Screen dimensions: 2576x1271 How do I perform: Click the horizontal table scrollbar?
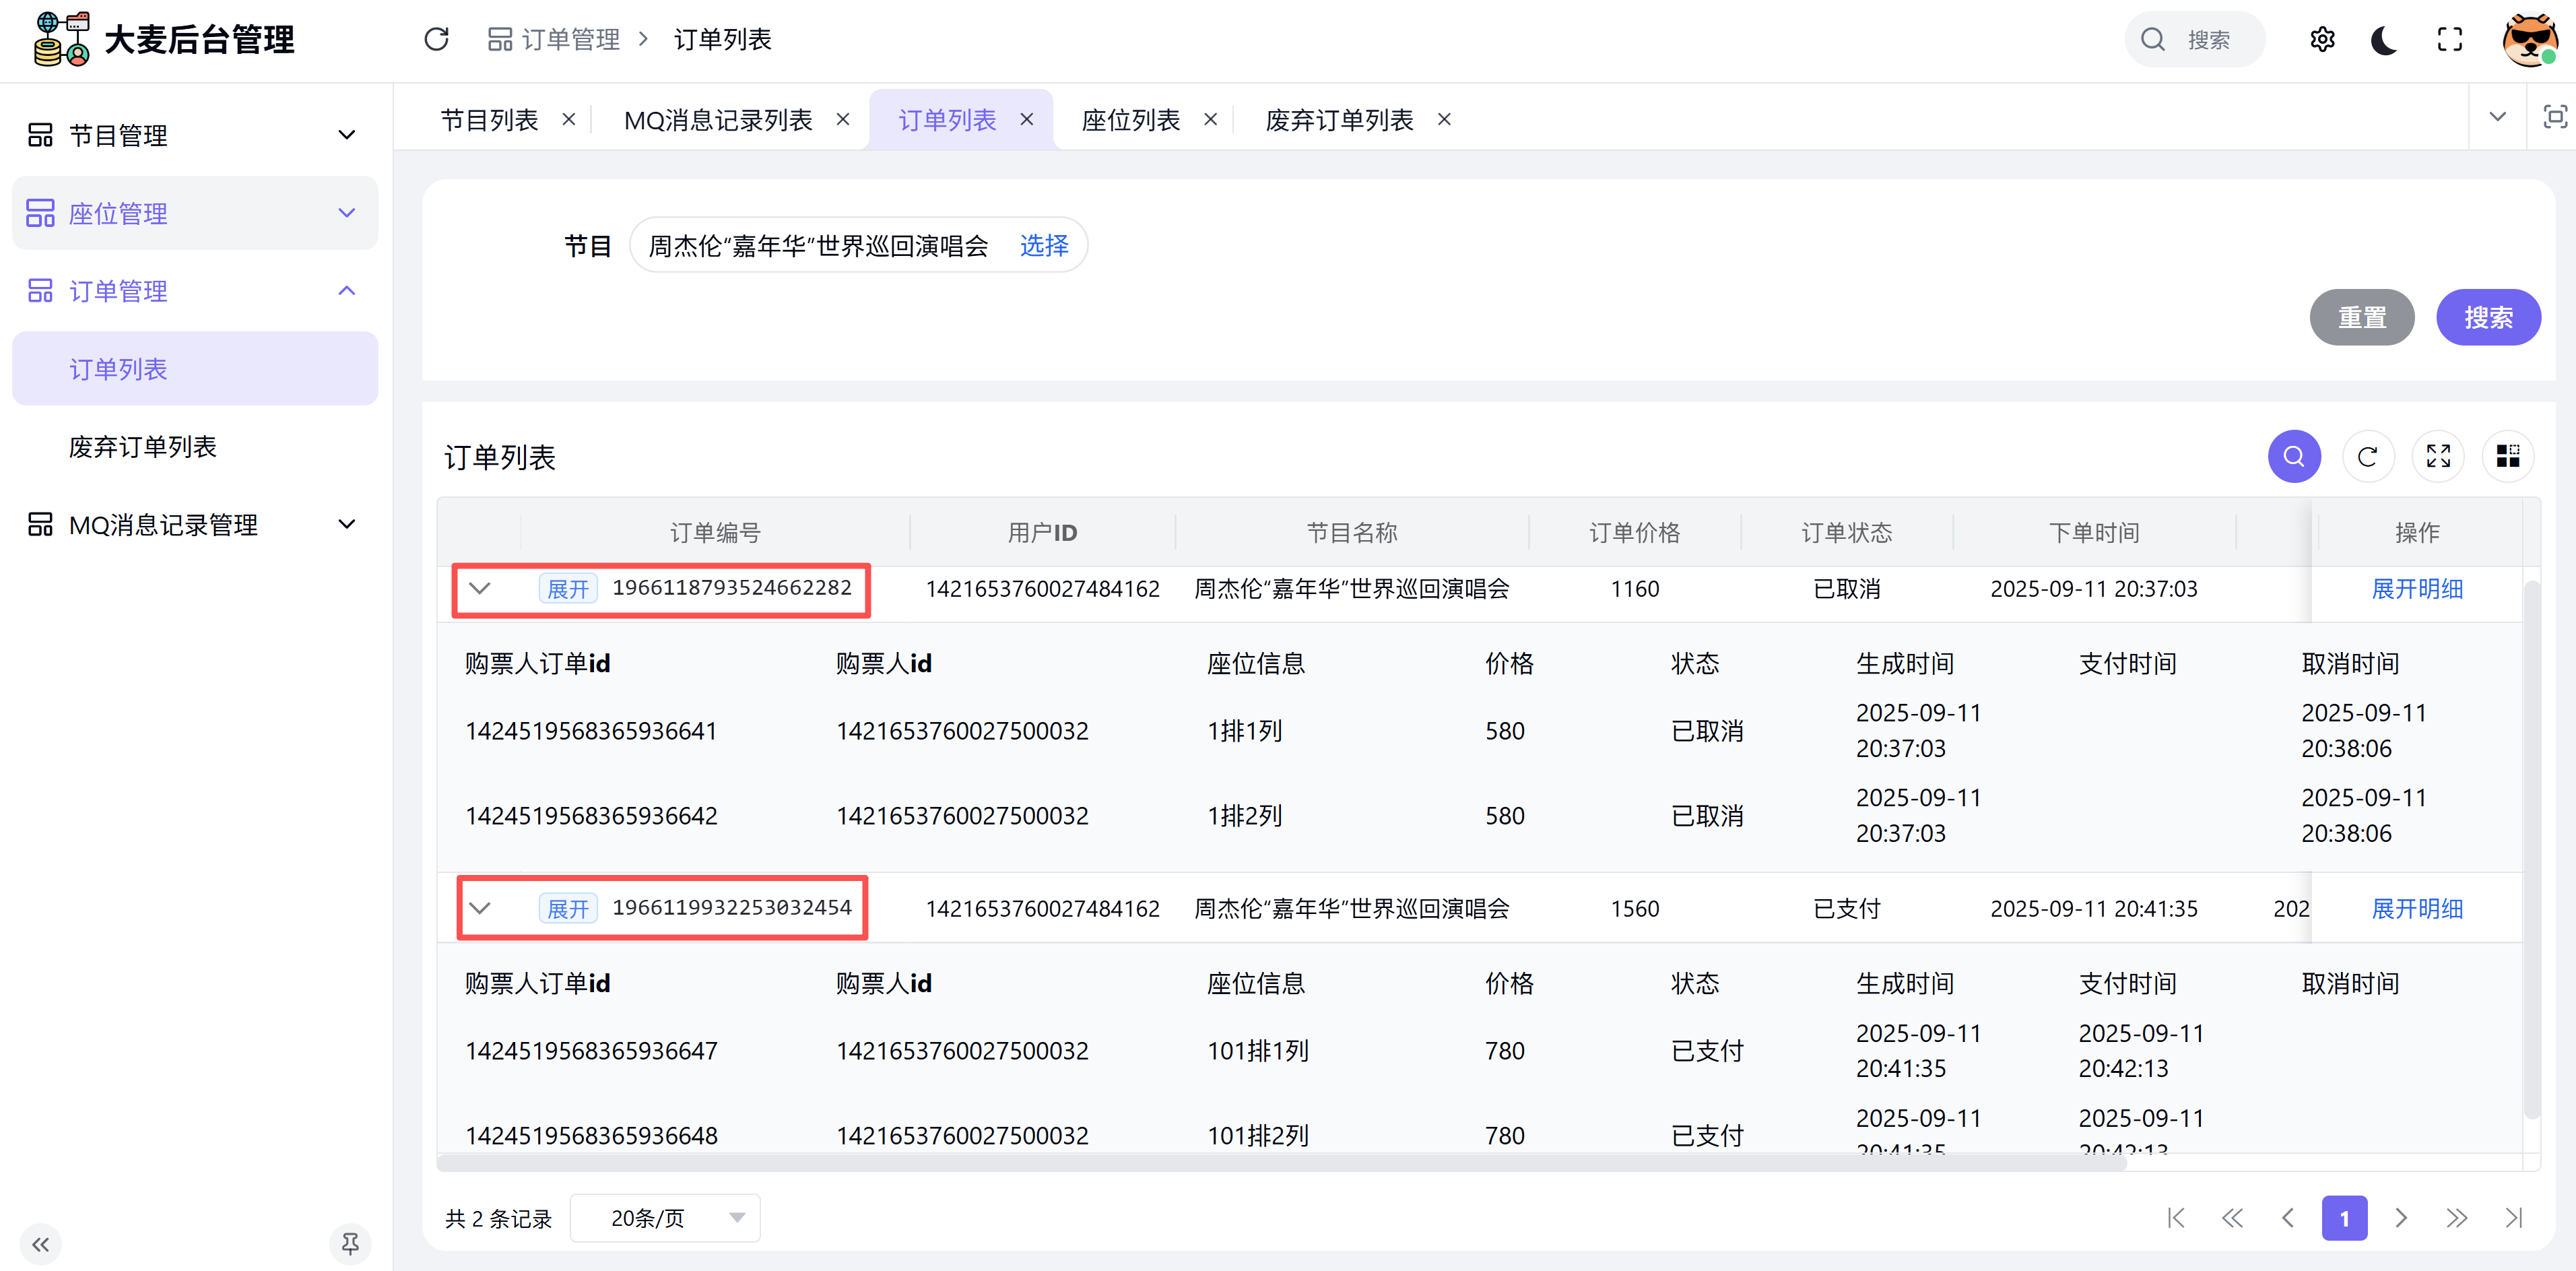(1280, 1162)
